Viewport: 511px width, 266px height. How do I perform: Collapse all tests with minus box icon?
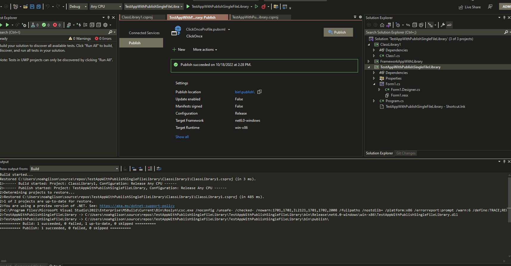(99, 25)
